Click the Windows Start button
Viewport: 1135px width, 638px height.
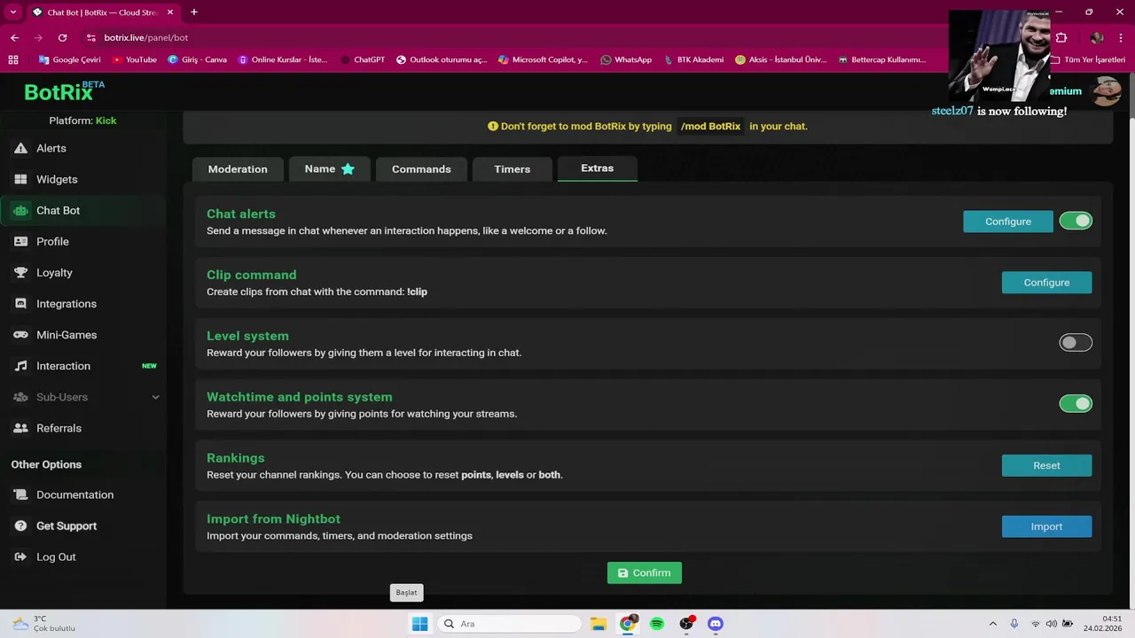[420, 624]
